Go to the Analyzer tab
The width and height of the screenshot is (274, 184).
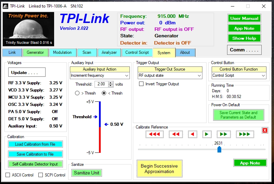109,52
